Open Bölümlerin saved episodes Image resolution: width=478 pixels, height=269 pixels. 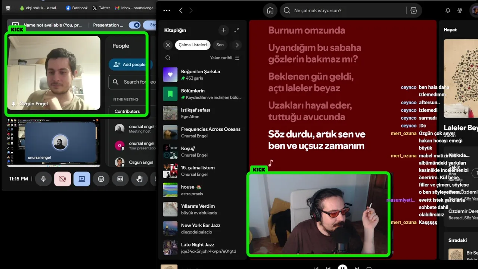[203, 94]
